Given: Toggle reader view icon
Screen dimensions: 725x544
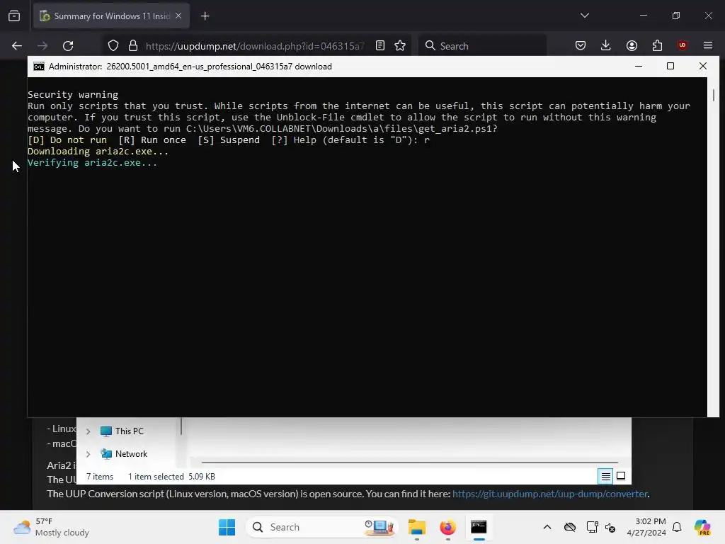Looking at the screenshot, I should click(x=380, y=46).
